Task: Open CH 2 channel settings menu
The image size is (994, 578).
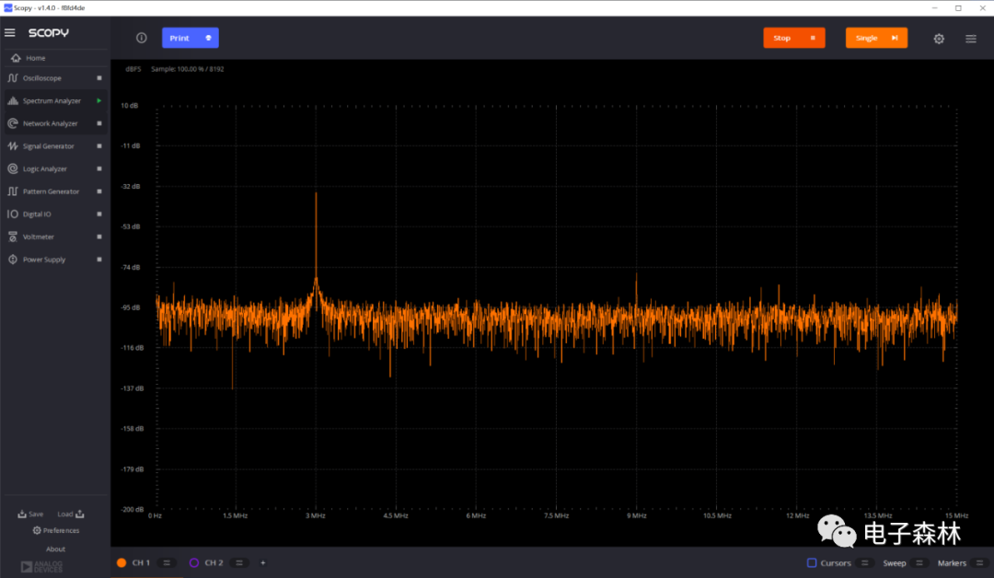Action: tap(239, 562)
